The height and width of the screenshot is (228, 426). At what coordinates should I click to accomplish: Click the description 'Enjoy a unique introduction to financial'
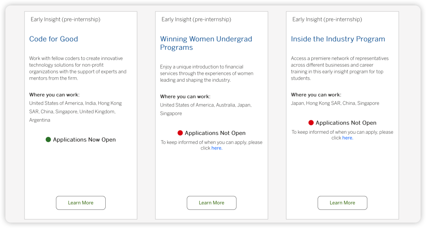207,73
